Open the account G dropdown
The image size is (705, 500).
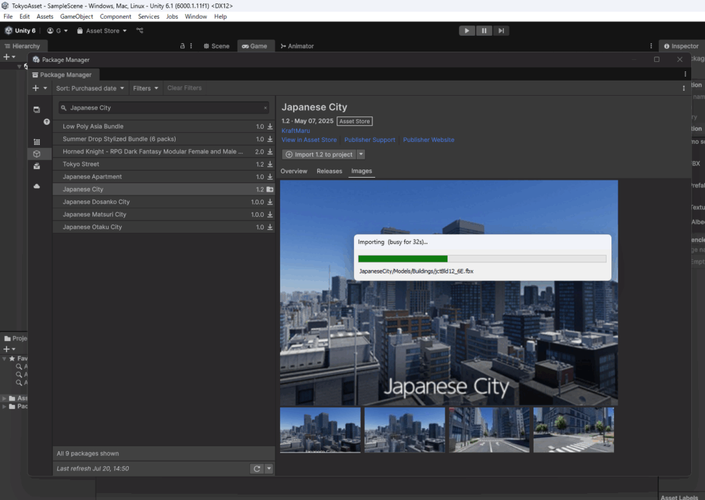58,30
